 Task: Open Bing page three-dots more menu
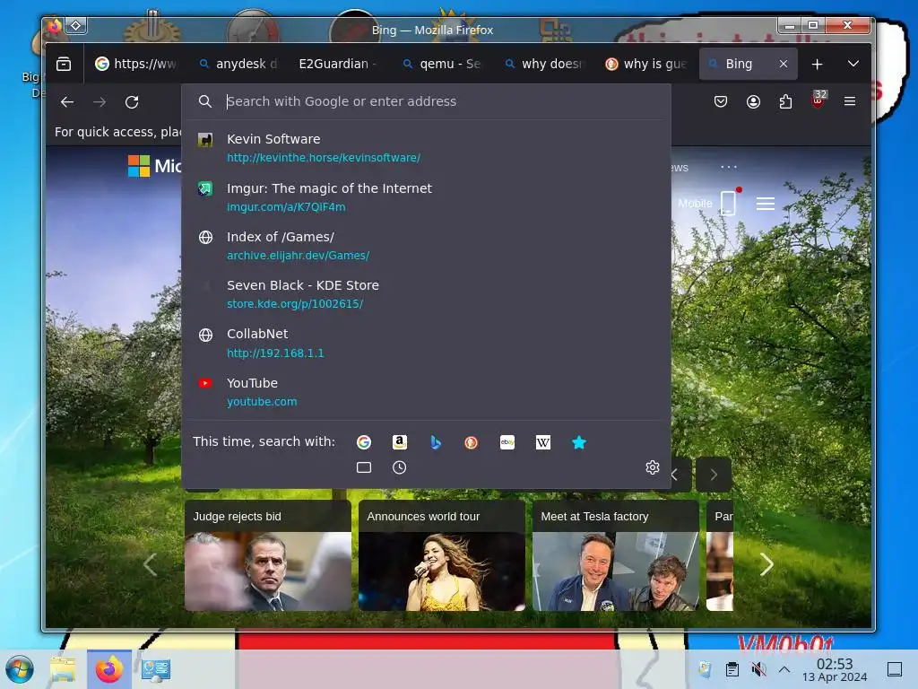729,167
